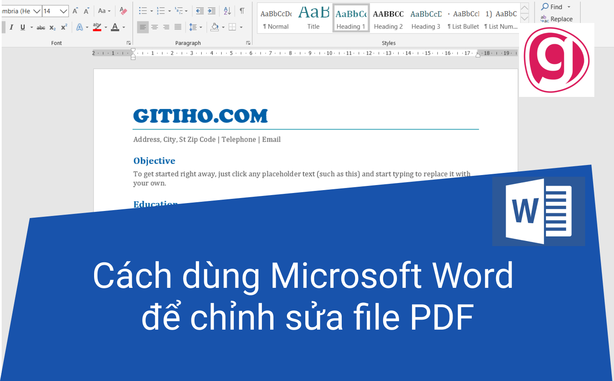Open Find in the Editing group
This screenshot has height=381, width=614.
click(x=552, y=7)
